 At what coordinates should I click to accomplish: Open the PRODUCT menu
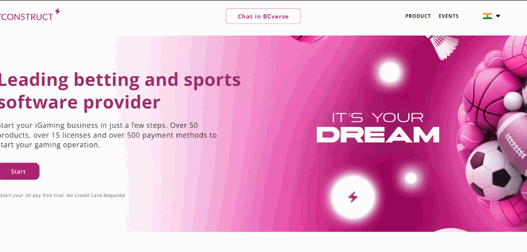pyautogui.click(x=418, y=16)
